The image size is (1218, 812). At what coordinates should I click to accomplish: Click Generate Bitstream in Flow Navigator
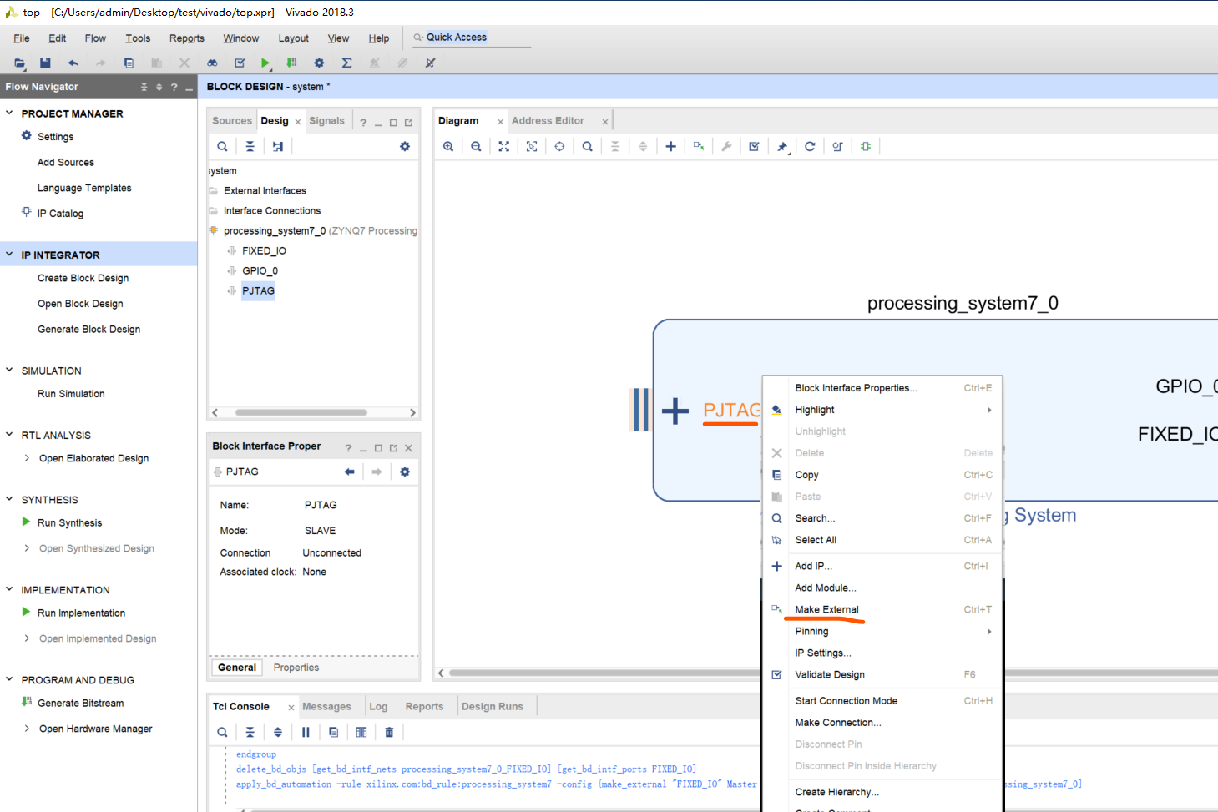(x=80, y=704)
